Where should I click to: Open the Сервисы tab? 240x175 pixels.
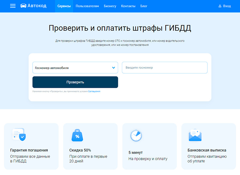(x=64, y=6)
